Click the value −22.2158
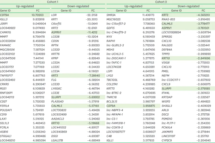 92,15
